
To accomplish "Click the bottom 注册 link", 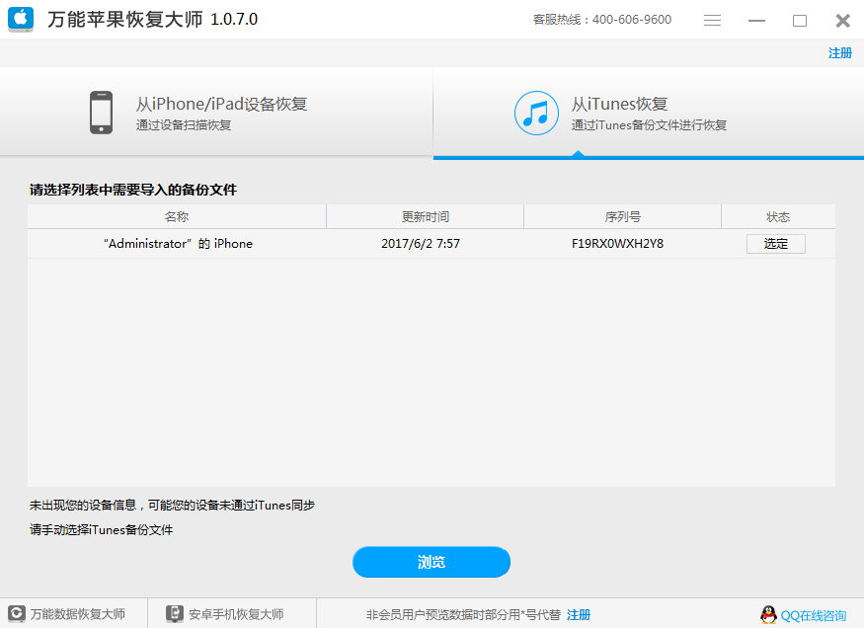I will click(579, 613).
